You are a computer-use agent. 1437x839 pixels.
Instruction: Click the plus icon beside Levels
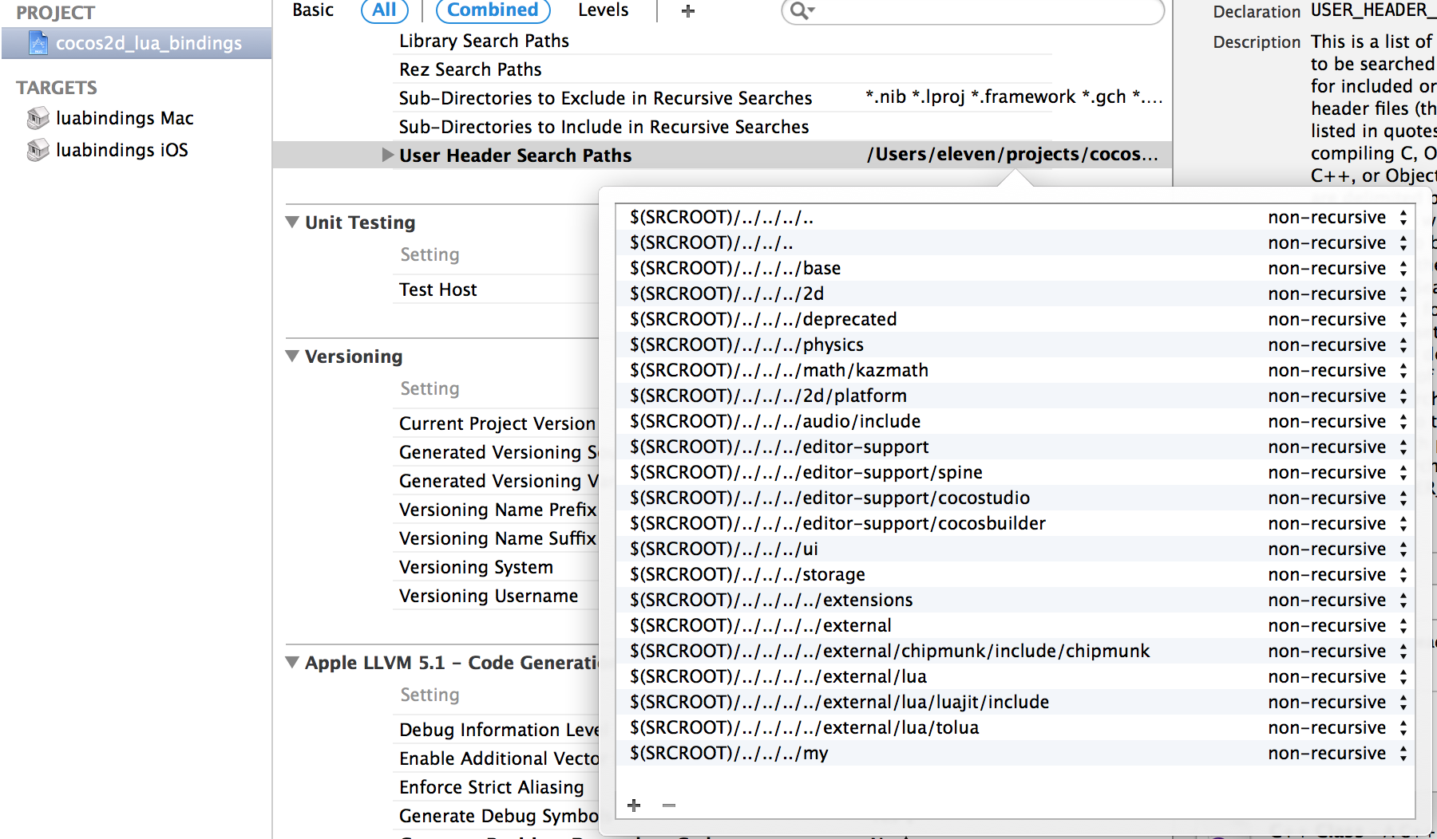tap(687, 11)
